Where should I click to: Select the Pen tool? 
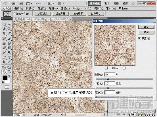click(x=4, y=57)
